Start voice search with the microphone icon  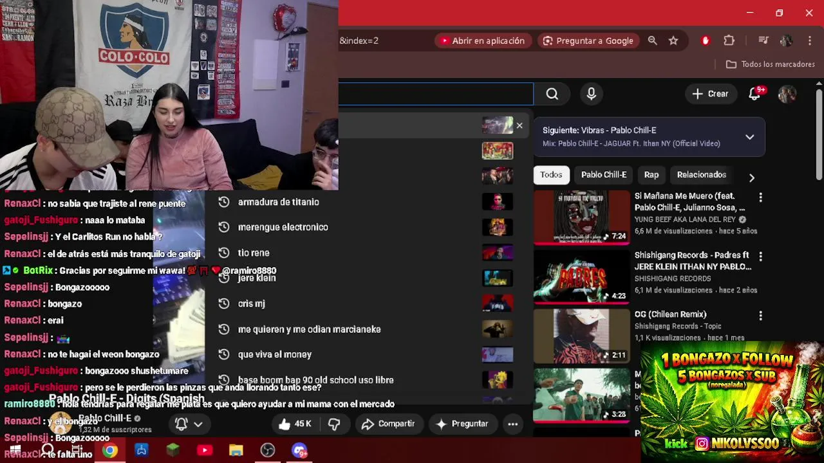tap(591, 94)
